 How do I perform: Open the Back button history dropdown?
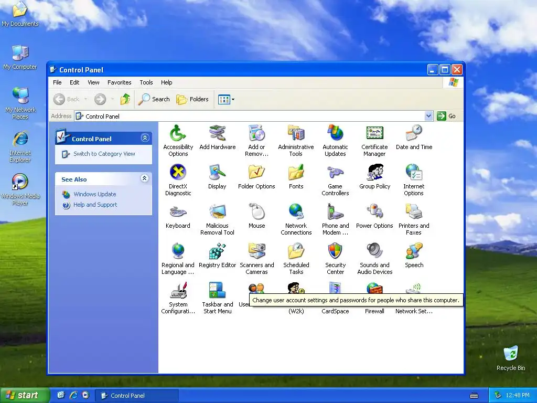(x=85, y=99)
